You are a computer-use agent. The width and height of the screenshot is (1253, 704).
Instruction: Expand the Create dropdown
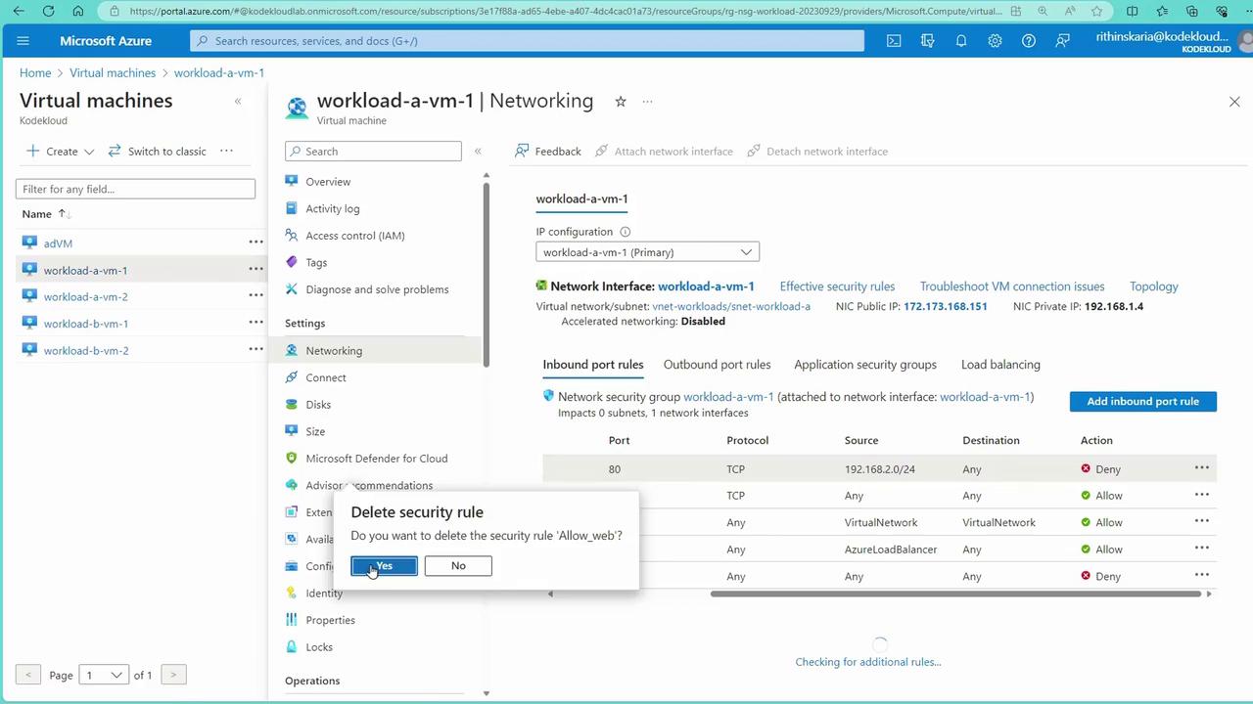click(61, 151)
